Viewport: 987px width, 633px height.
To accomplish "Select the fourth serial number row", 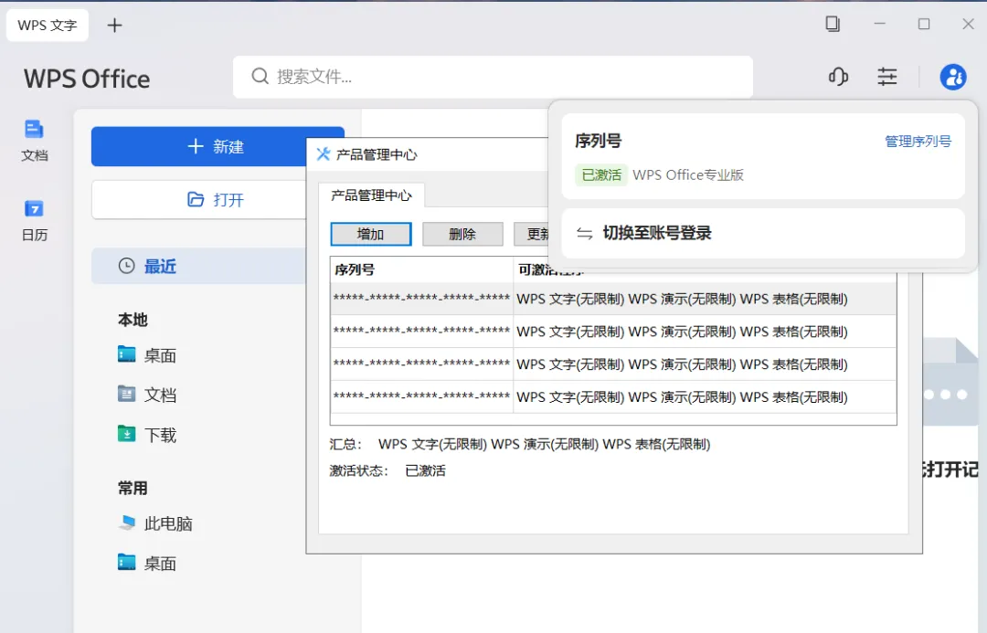I will point(613,397).
